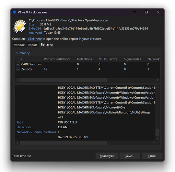Click the Close button at bottom
The height and width of the screenshot is (172, 175).
click(x=152, y=156)
